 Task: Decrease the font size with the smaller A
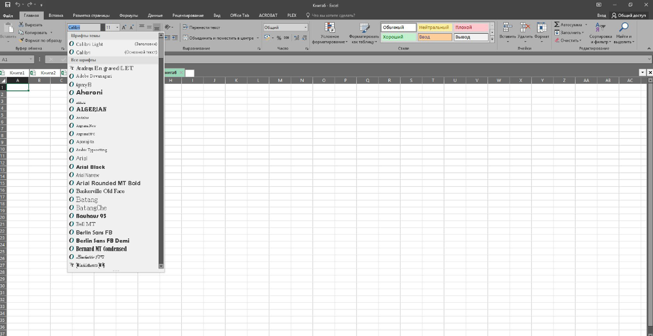click(132, 27)
